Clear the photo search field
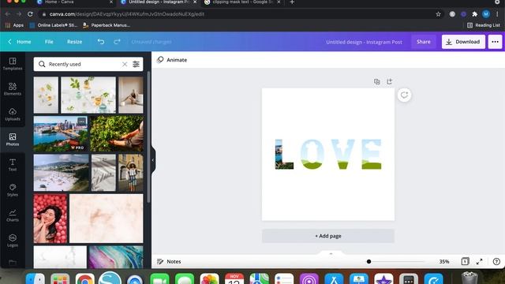Viewport: 505px width, 284px height. 125,64
